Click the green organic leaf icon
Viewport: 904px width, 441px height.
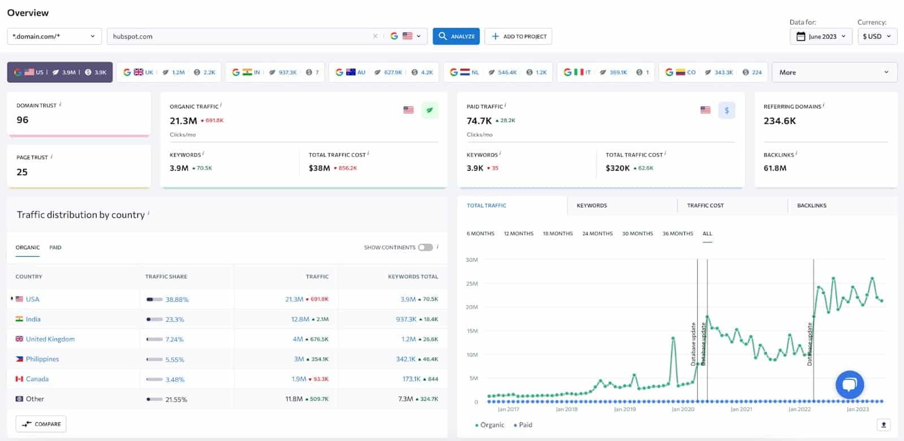pos(429,110)
